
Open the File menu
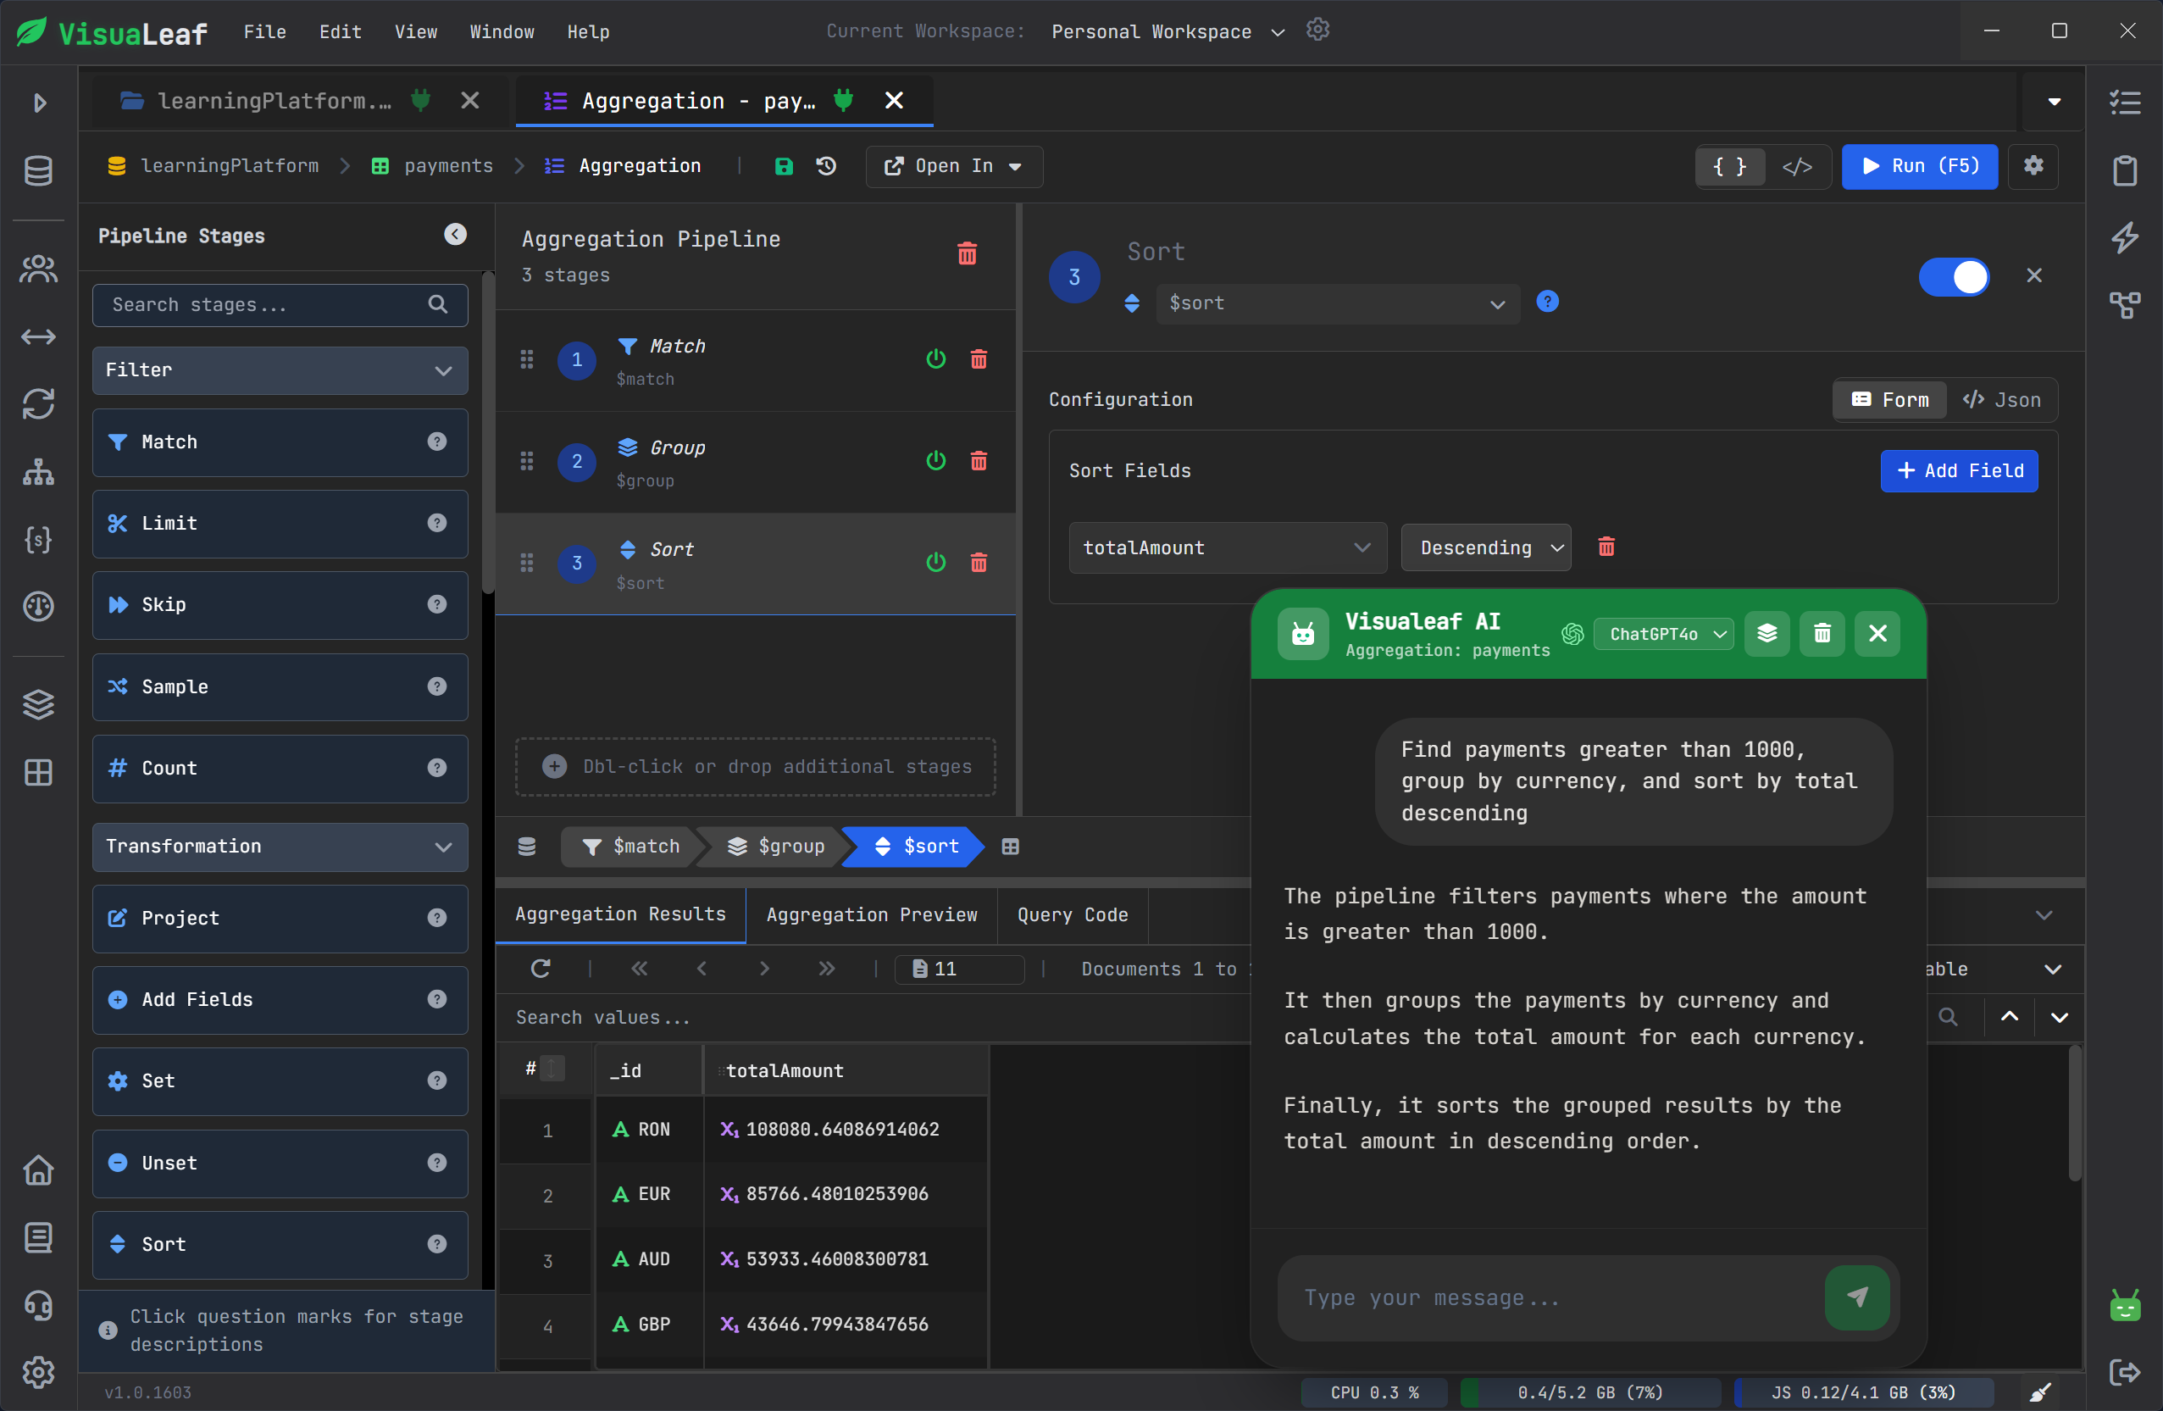tap(264, 32)
